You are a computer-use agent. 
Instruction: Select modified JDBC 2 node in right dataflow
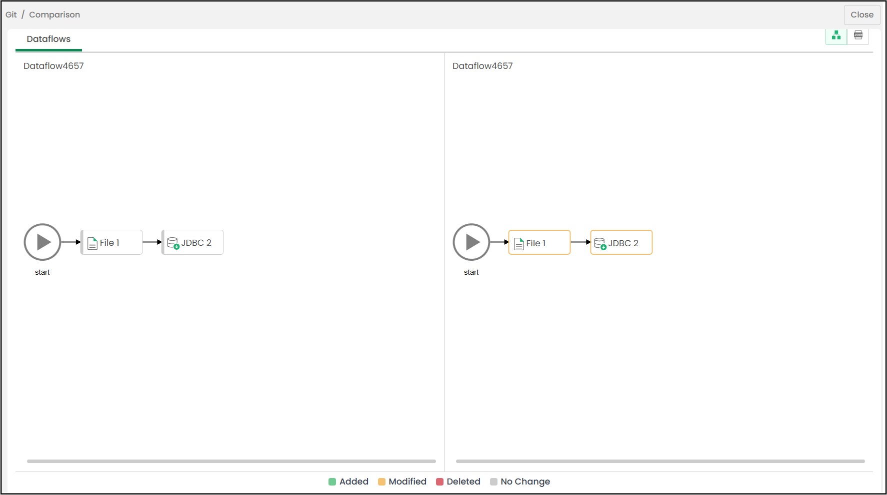[x=621, y=243]
